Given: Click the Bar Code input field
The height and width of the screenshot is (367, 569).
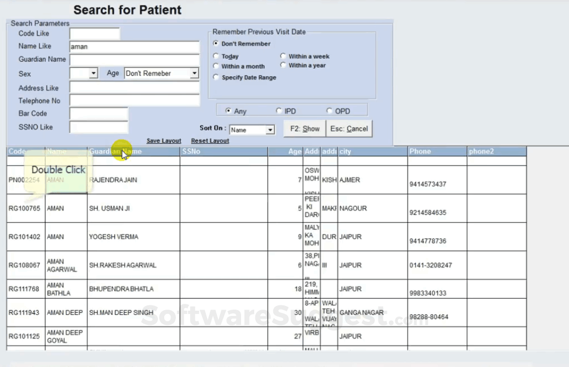Looking at the screenshot, I should coord(98,113).
